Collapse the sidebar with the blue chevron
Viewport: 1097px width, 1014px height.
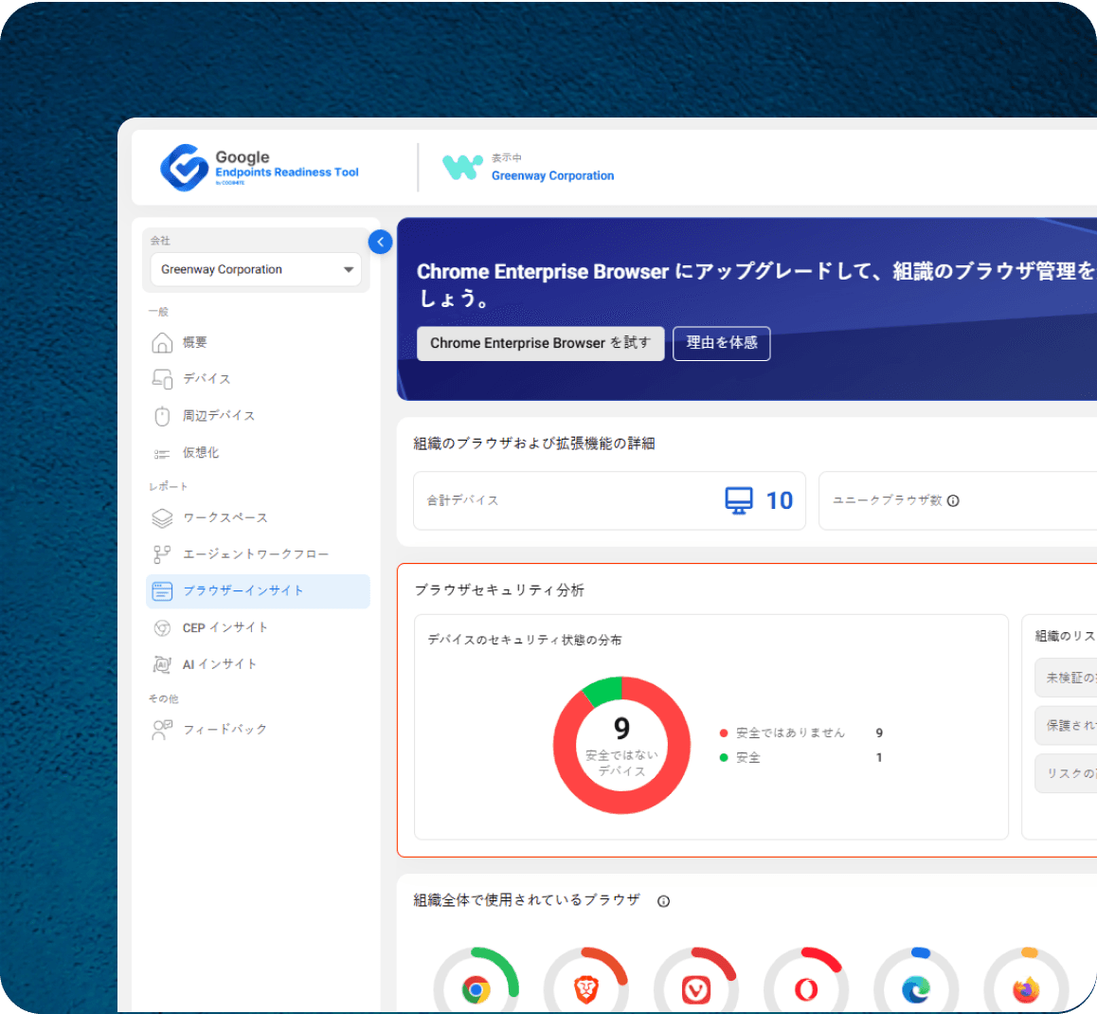380,243
